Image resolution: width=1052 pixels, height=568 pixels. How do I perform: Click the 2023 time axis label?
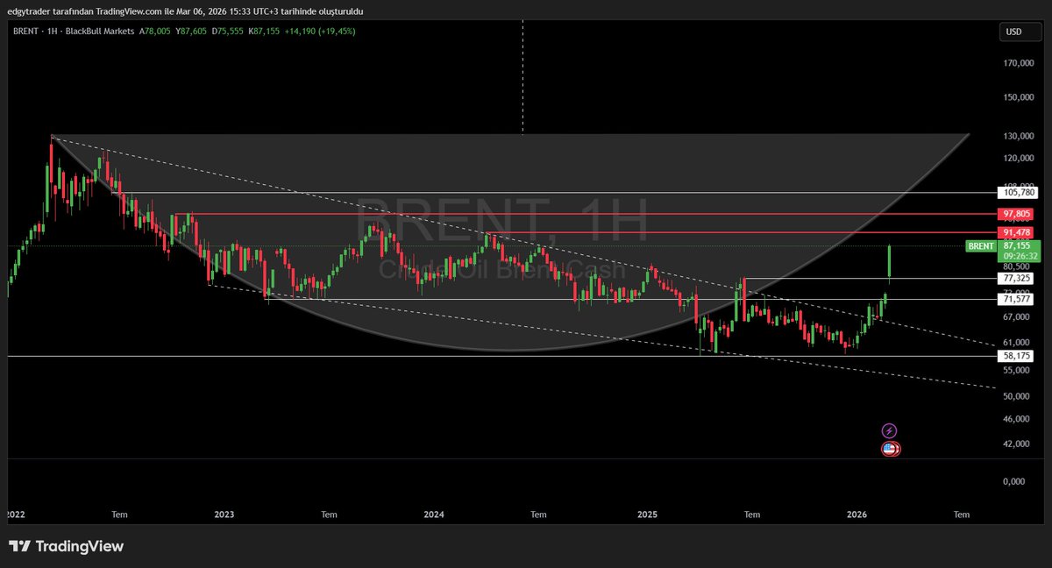click(224, 515)
